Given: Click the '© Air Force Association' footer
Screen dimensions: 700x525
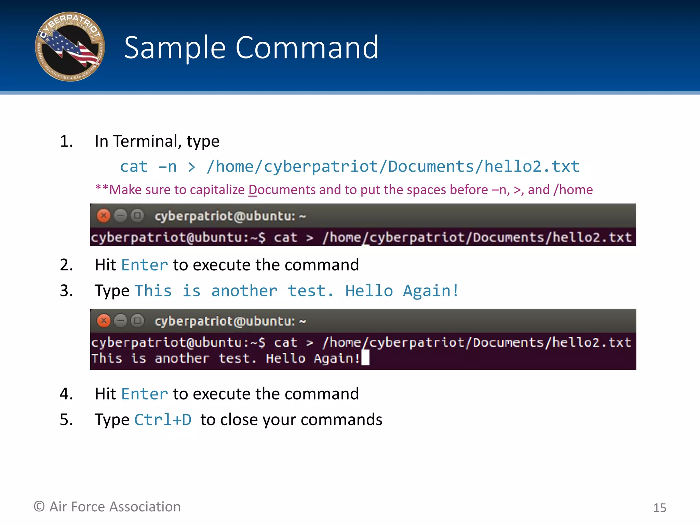Looking at the screenshot, I should [107, 507].
